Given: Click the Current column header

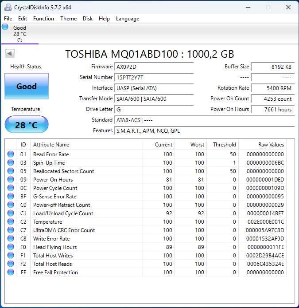Looking at the screenshot, I should [x=159, y=145].
